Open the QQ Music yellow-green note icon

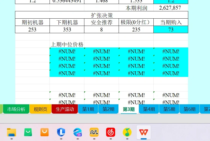point(127,132)
